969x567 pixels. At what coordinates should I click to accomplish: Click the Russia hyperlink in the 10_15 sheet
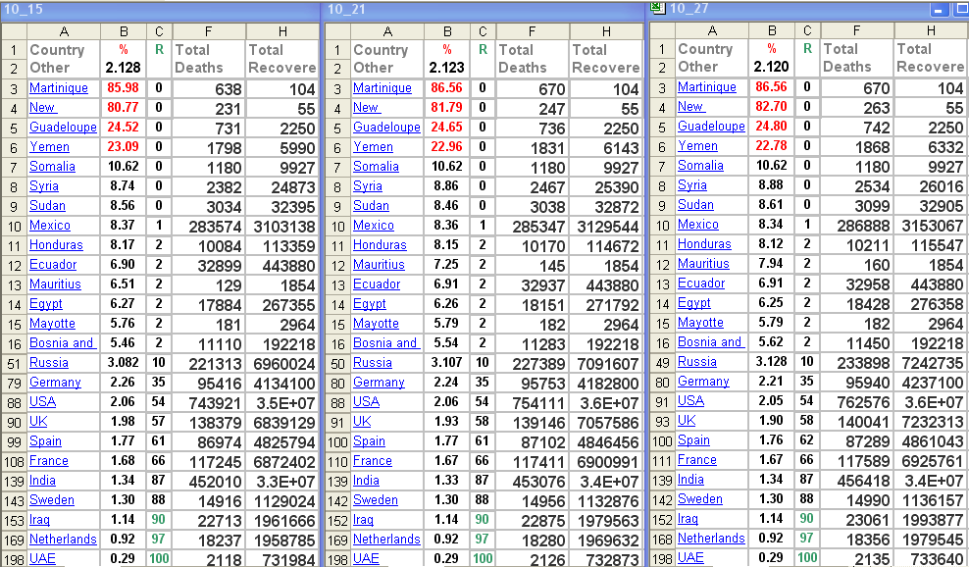coord(49,362)
